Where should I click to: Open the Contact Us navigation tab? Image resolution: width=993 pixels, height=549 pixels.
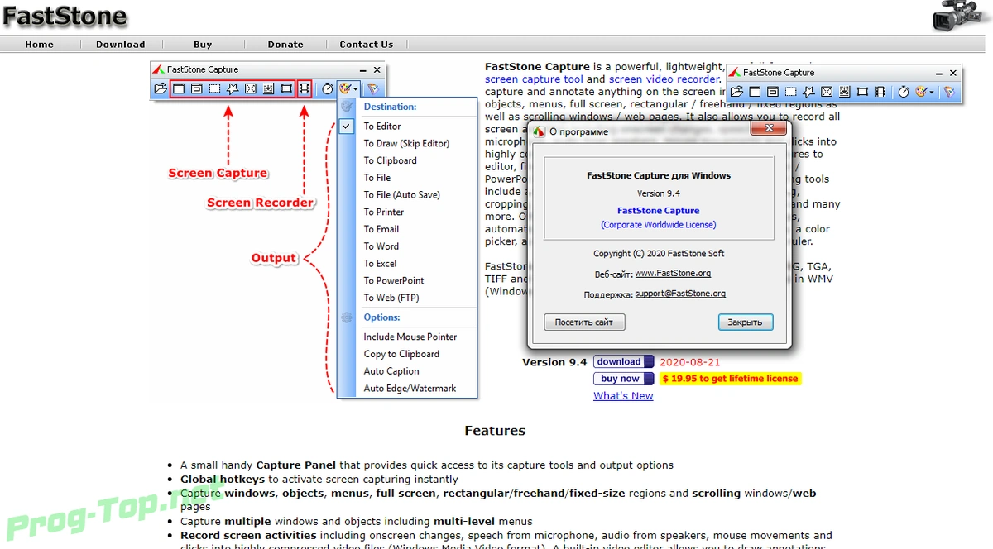(x=367, y=45)
